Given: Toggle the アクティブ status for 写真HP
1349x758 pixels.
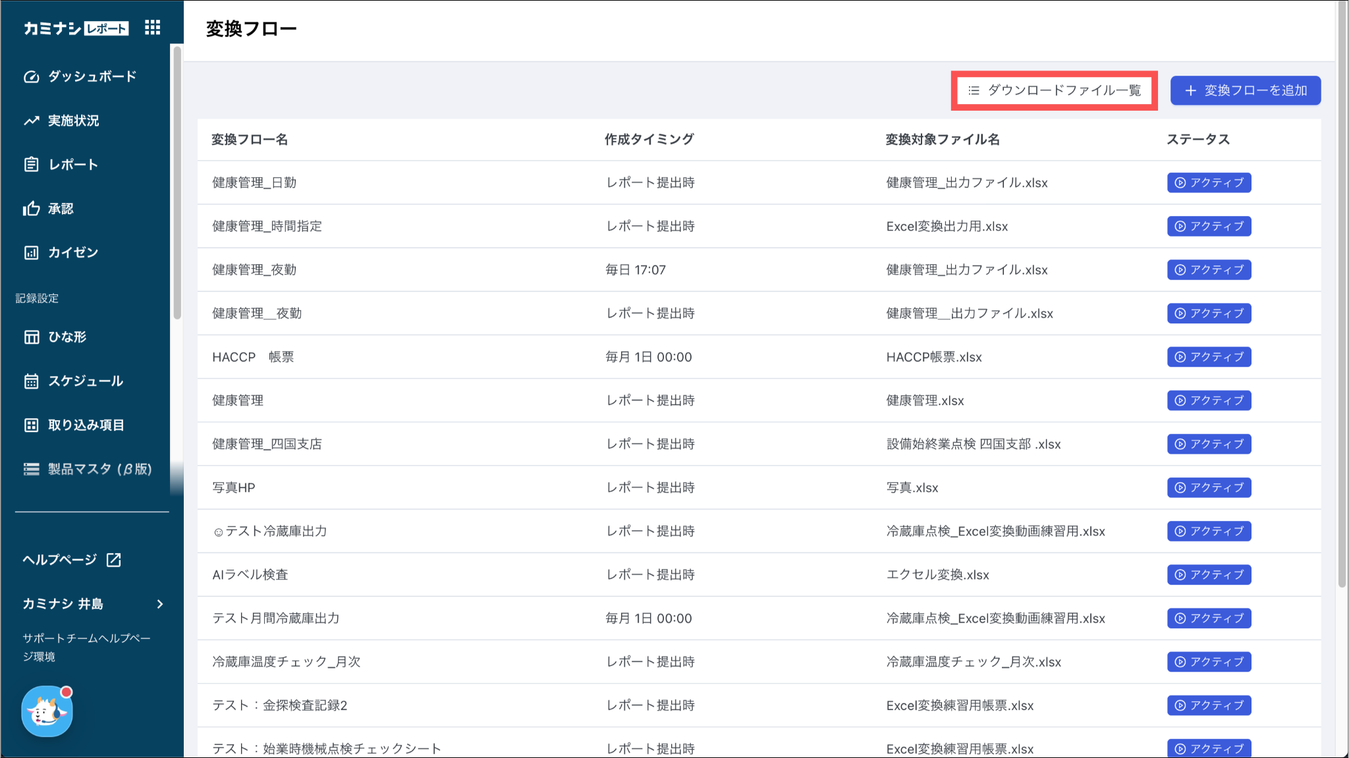Looking at the screenshot, I should click(1209, 487).
